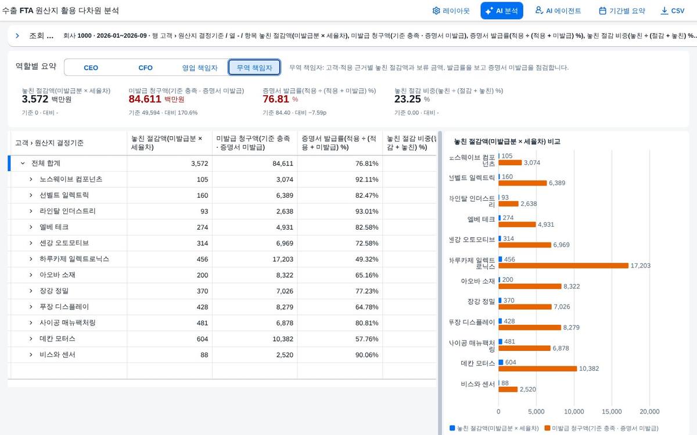The image size is (697, 435).
Task: Expand the 푸장 디스플레이 row
Action: 31,307
